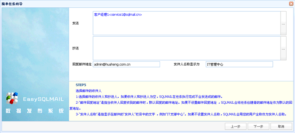Click the 数据发布系统 caption
The width and height of the screenshot is (295, 133).
tap(35, 111)
